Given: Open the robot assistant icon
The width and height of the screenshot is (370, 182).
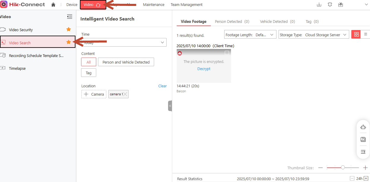Looking at the screenshot, I should (x=363, y=127).
